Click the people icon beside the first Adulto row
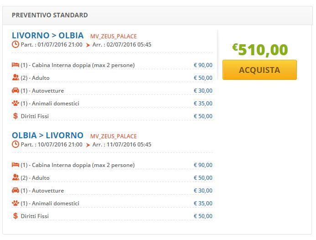 click(16, 78)
